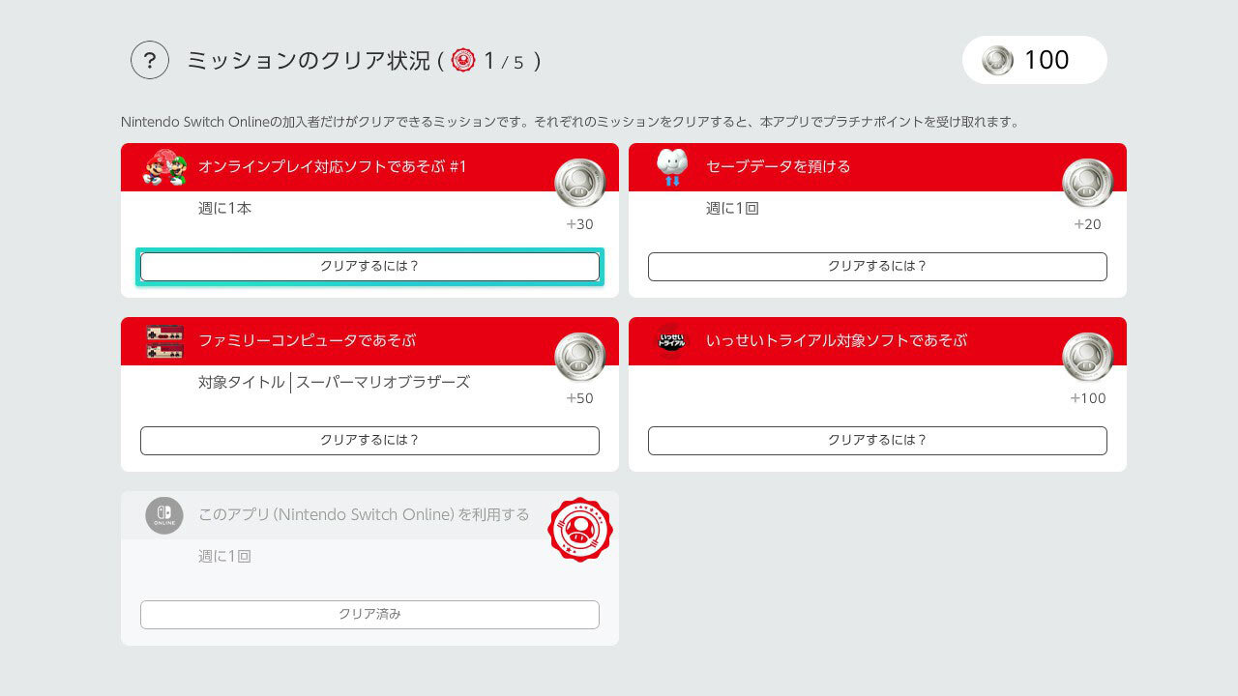Click the question mark help icon
The image size is (1238, 696).
[x=150, y=60]
